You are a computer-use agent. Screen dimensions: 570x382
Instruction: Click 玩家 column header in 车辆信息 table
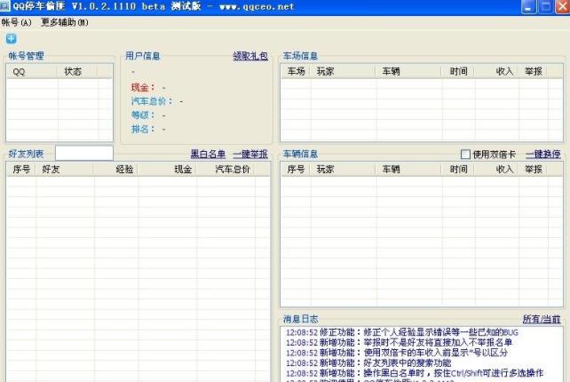pyautogui.click(x=343, y=170)
